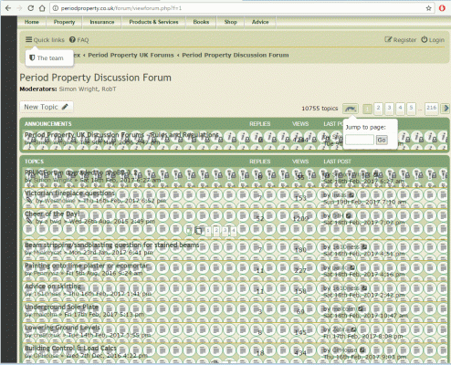451x365 pixels.
Task: Open the Insurance nav tab
Action: click(x=102, y=22)
